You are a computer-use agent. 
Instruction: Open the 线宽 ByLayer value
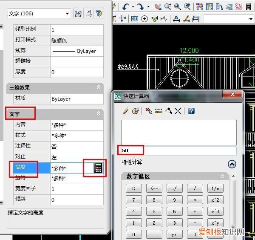(77, 51)
